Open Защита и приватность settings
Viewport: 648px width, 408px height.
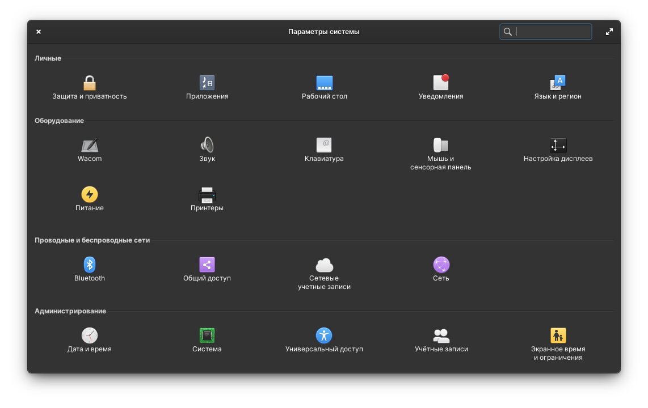point(90,83)
